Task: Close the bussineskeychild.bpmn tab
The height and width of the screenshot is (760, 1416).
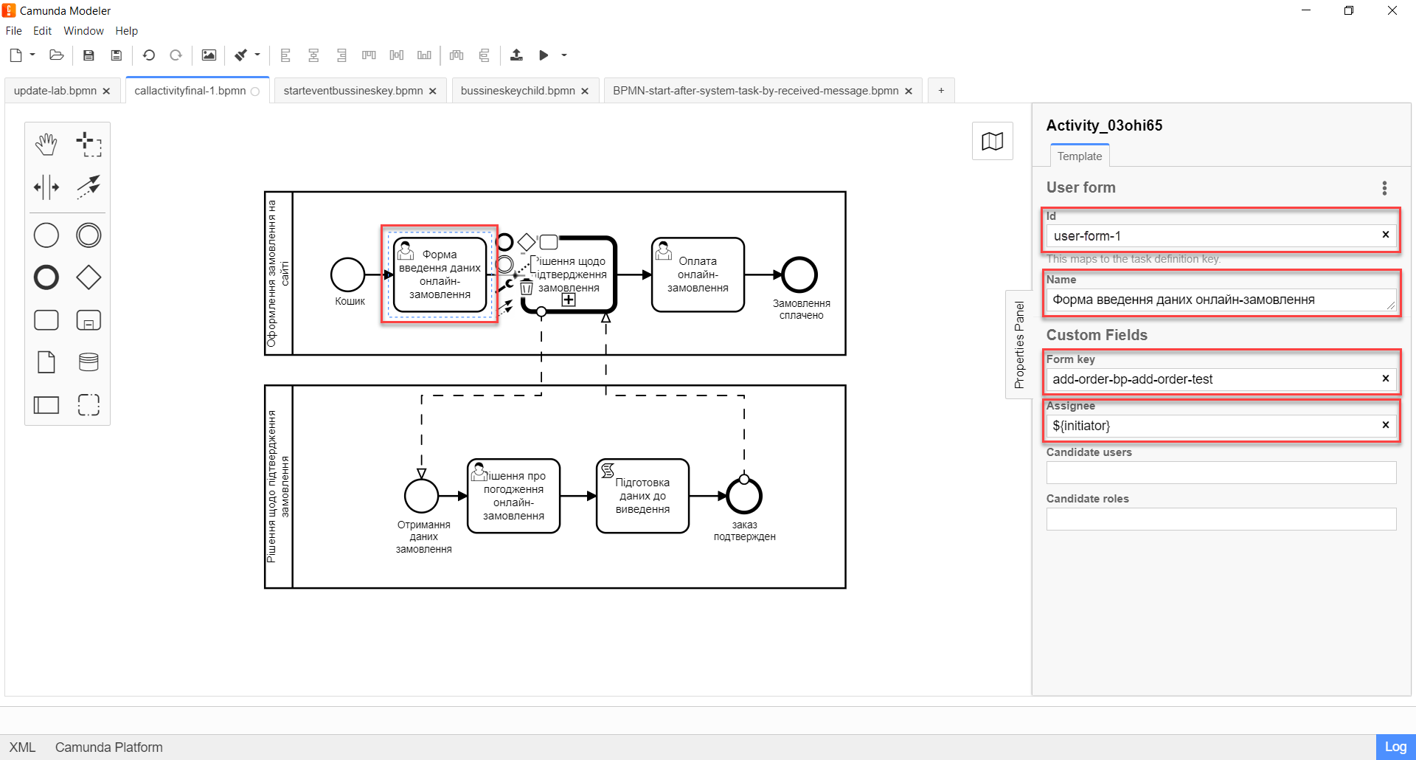Action: pyautogui.click(x=585, y=91)
